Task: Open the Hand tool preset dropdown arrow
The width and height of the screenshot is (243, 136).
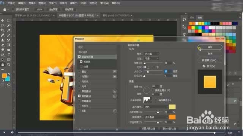Action: pos(8,9)
